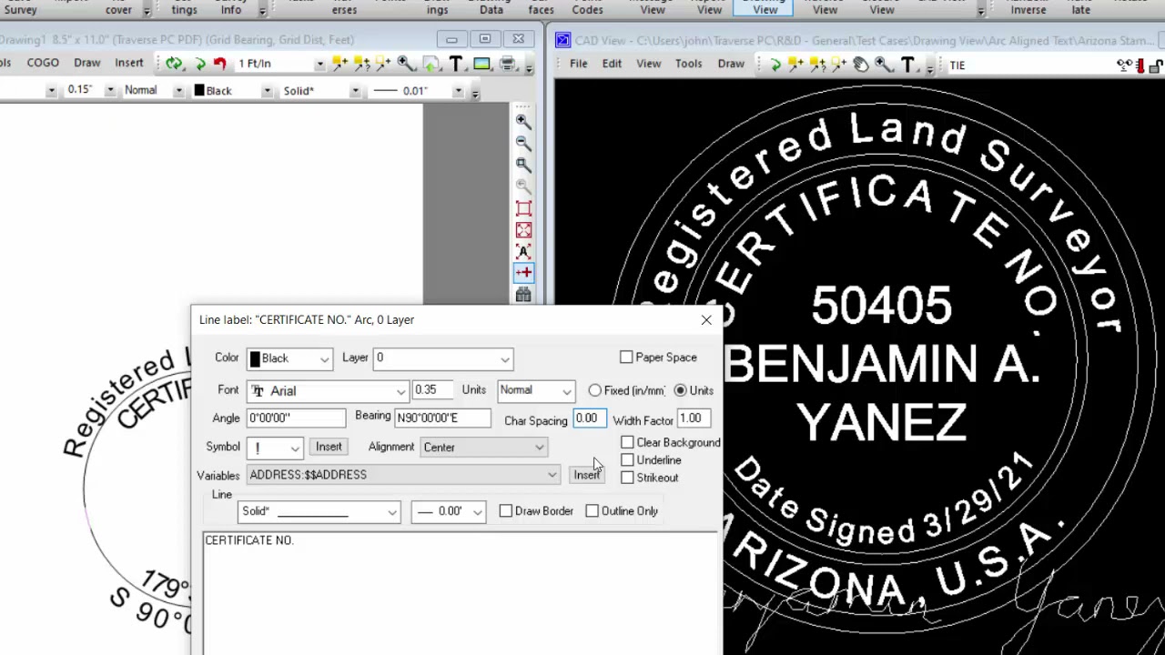Open the Units Normal dropdown
Image resolution: width=1165 pixels, height=655 pixels.
point(535,391)
